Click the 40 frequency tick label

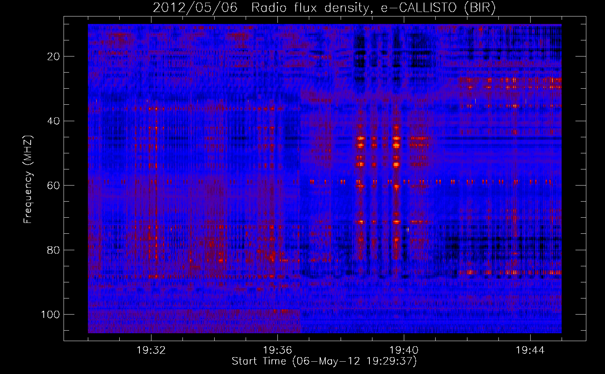pyautogui.click(x=54, y=121)
